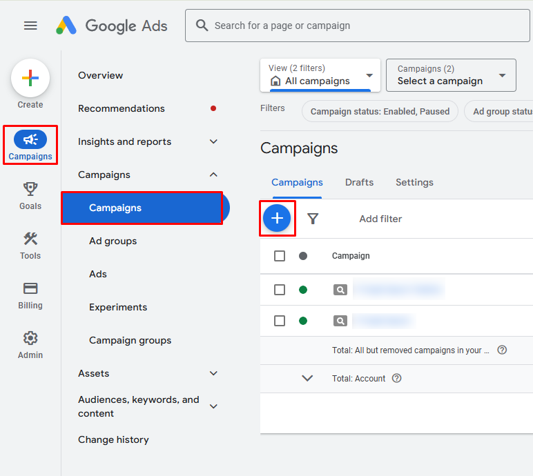The width and height of the screenshot is (533, 476).
Task: Click the search magnifier icon
Action: point(202,26)
